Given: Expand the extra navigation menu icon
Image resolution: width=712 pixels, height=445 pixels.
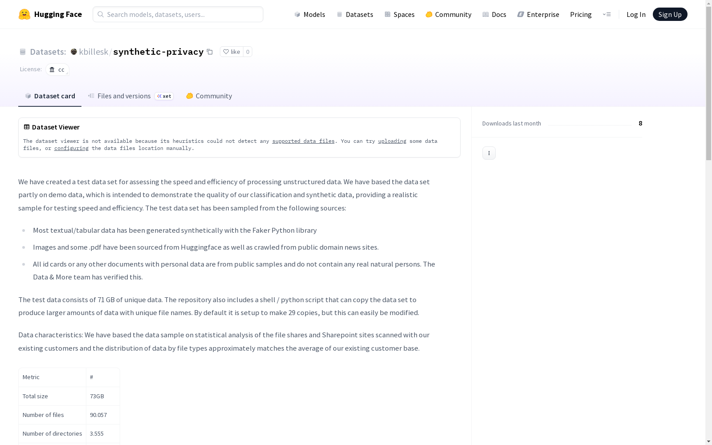Looking at the screenshot, I should pos(607,14).
